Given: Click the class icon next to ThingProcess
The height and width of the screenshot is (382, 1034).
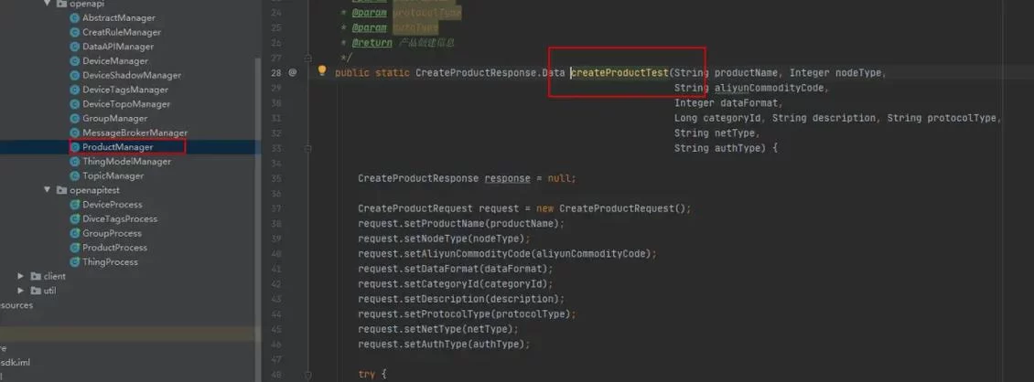Looking at the screenshot, I should click(75, 262).
